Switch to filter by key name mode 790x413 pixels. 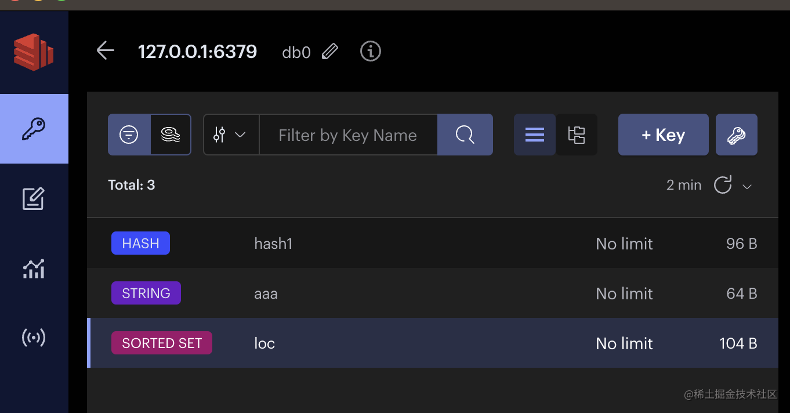click(x=129, y=135)
